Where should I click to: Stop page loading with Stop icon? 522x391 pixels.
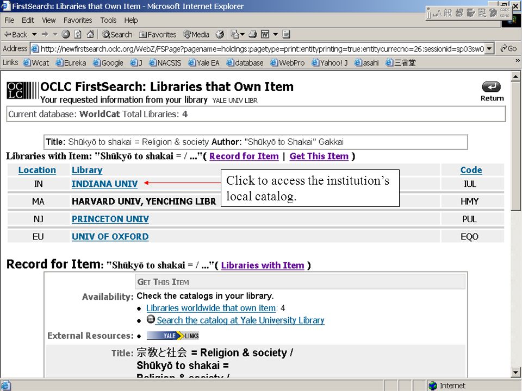click(66, 34)
